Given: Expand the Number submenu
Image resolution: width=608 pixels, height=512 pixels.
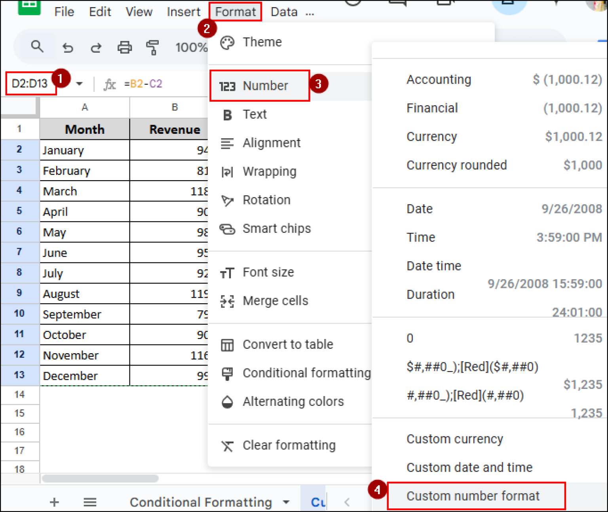Looking at the screenshot, I should [265, 86].
